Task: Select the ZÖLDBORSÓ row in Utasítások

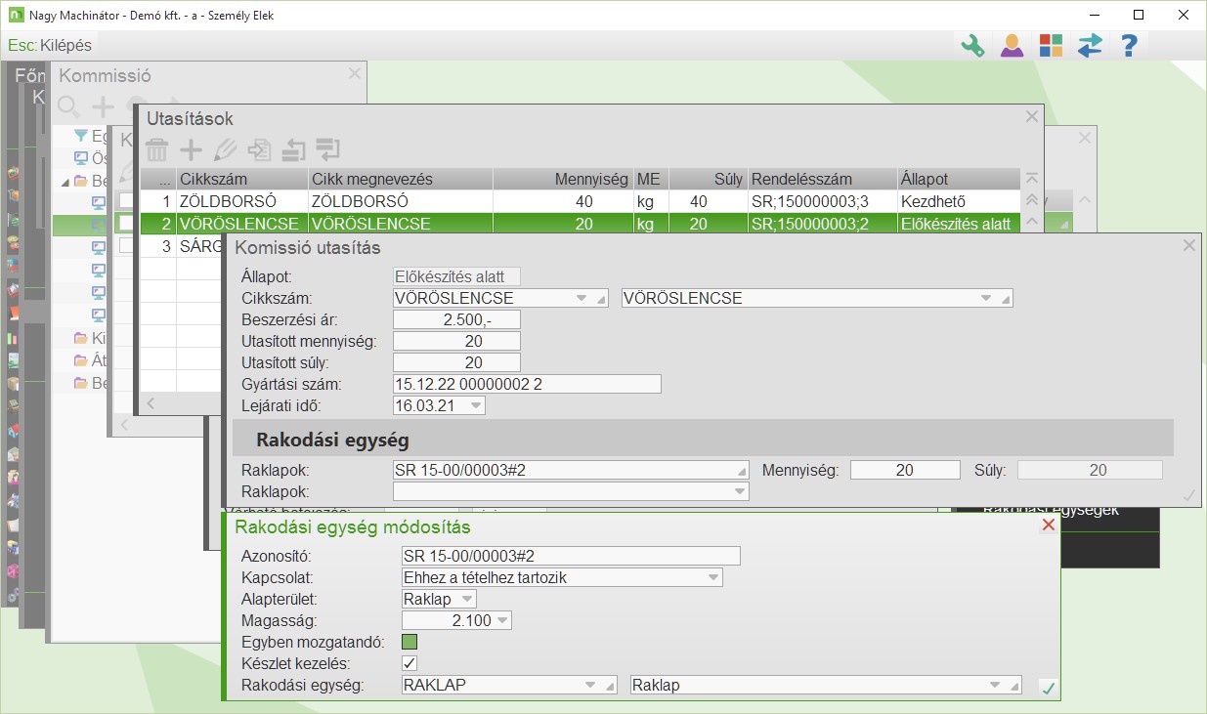Action: (x=580, y=201)
